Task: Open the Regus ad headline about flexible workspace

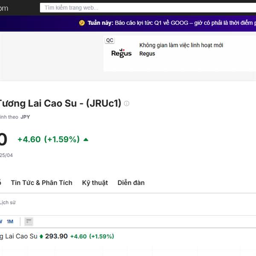Action: pos(181,45)
